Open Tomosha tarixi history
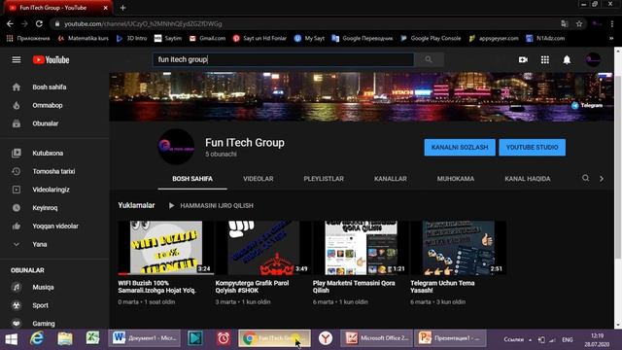This screenshot has height=350, width=622. [x=54, y=171]
